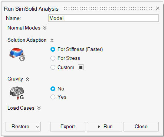Click the Gravity bracket G icon
This screenshot has height=137, width=164.
click(x=17, y=93)
